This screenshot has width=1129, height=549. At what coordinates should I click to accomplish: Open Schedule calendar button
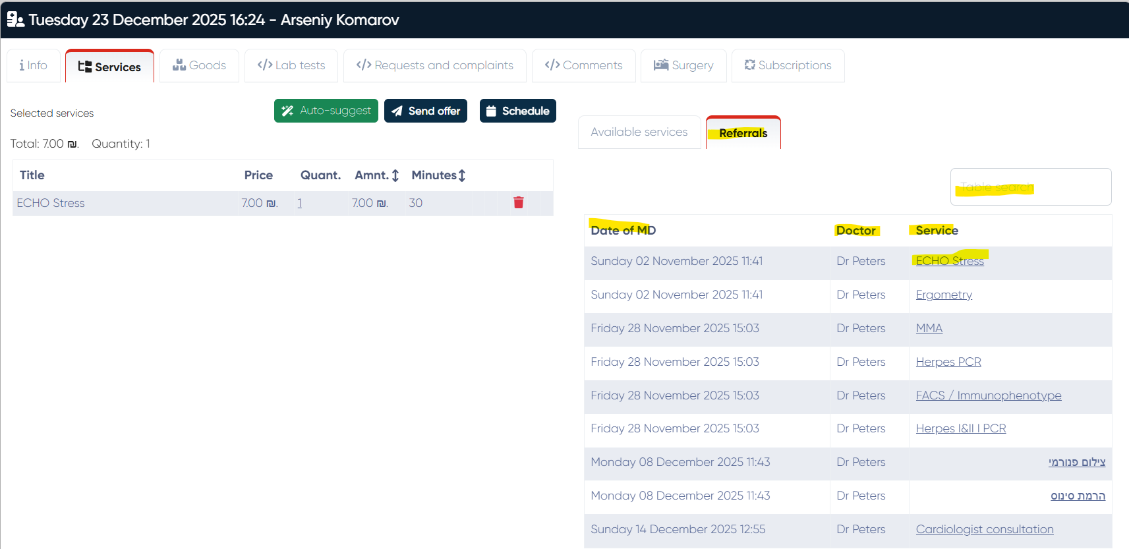click(x=517, y=111)
